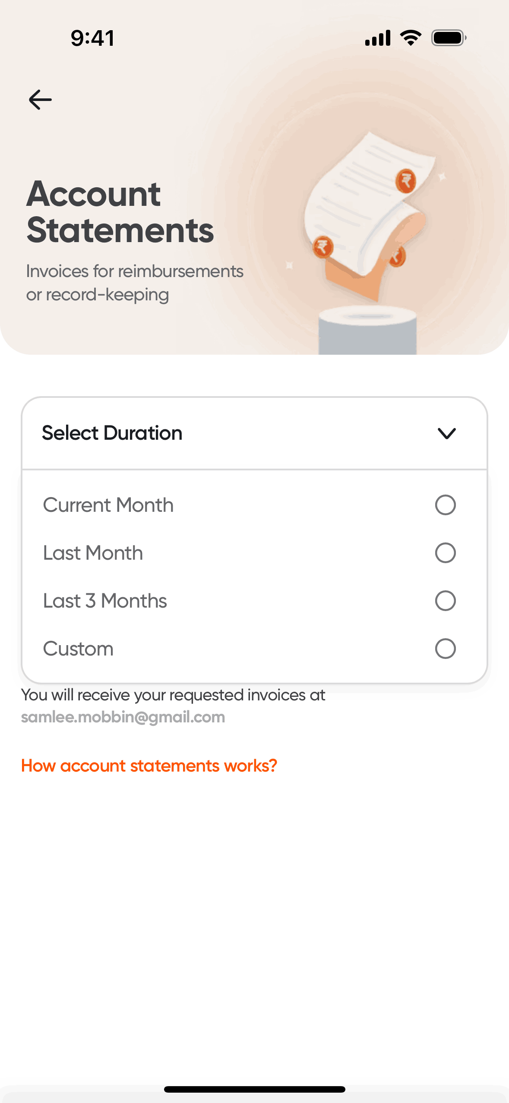
Task: Pick the Custom duration radio button
Action: click(445, 649)
